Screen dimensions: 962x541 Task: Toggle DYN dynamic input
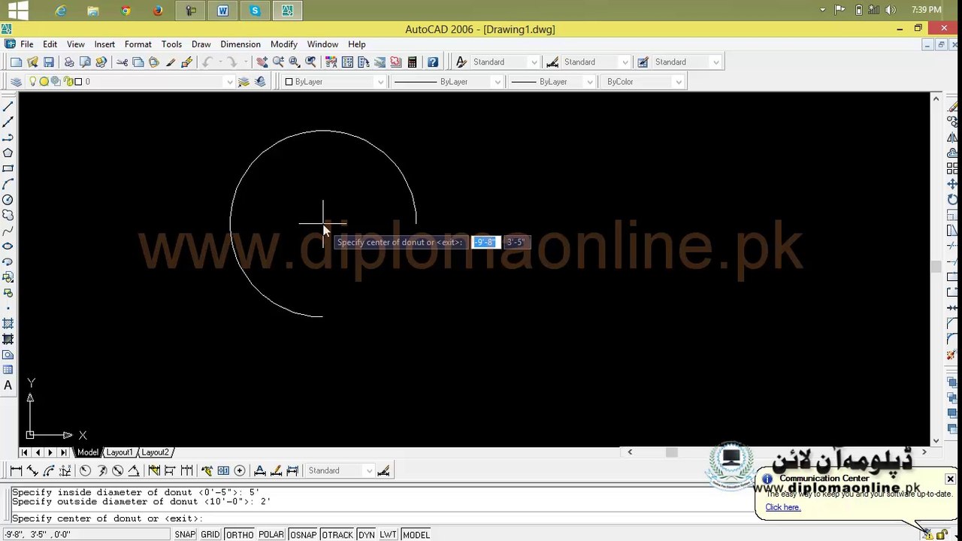[366, 535]
